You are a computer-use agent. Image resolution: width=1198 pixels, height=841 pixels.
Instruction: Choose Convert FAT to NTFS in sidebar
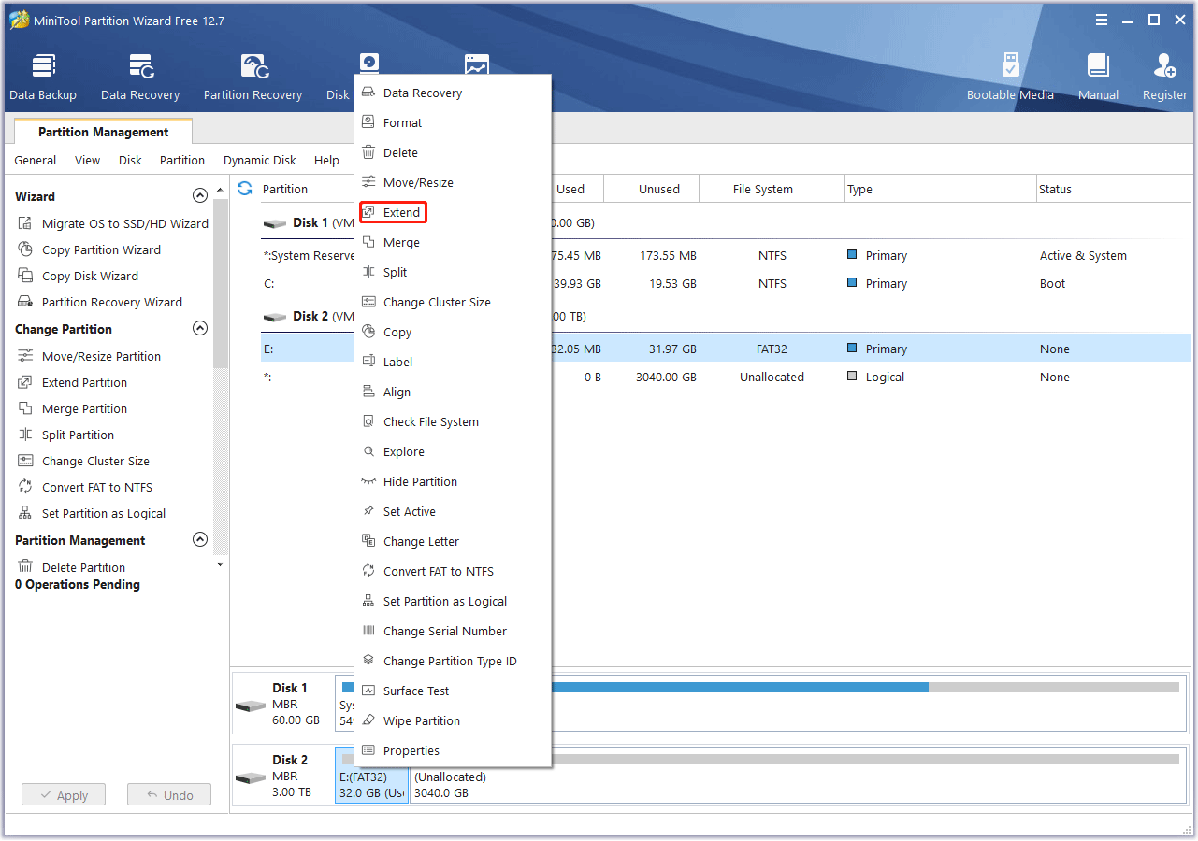click(84, 487)
